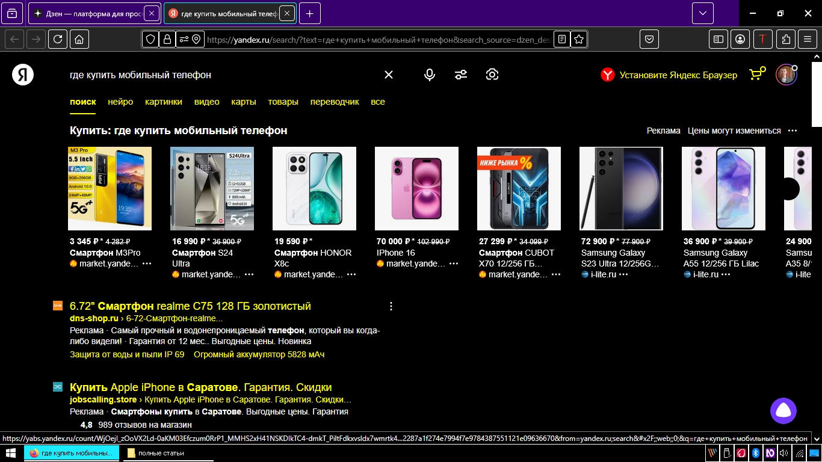This screenshot has height=462, width=822.
Task: Open volume control in system tray
Action: coord(784,453)
